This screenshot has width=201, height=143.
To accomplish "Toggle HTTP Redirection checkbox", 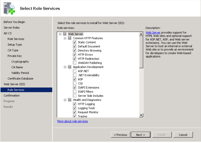I will pyautogui.click(x=75, y=59).
